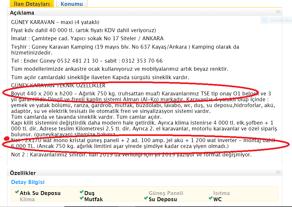Select the greyed-out Klima feature
Image resolution: width=292 pixels, height=207 pixels.
click(27, 199)
